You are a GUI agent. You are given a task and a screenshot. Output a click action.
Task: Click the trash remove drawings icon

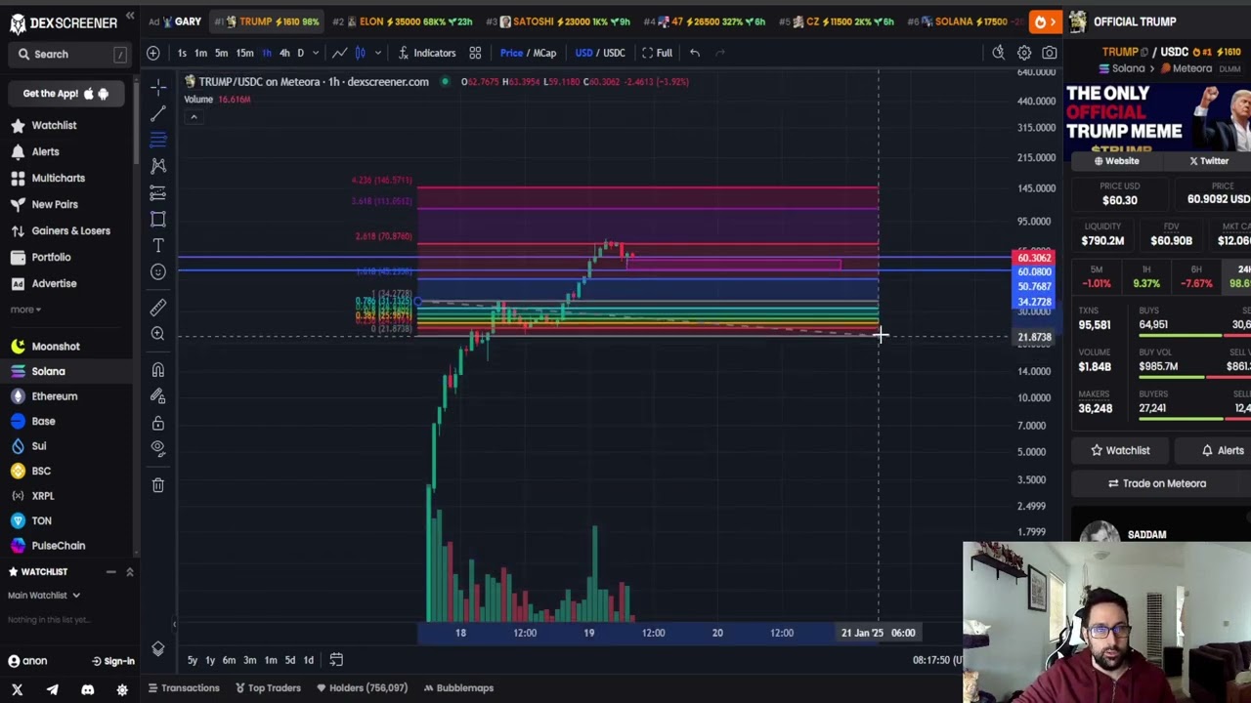[x=157, y=485]
